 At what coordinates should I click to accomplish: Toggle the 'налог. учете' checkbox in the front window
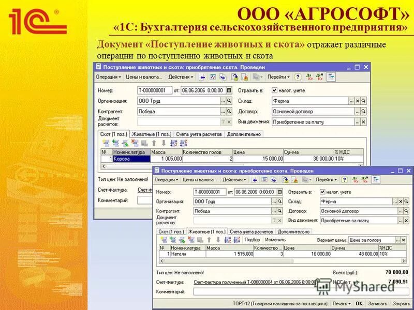coord(322,192)
